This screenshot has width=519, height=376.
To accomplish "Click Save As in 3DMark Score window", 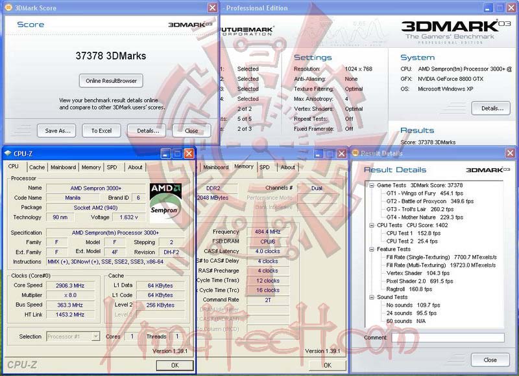I will [56, 131].
